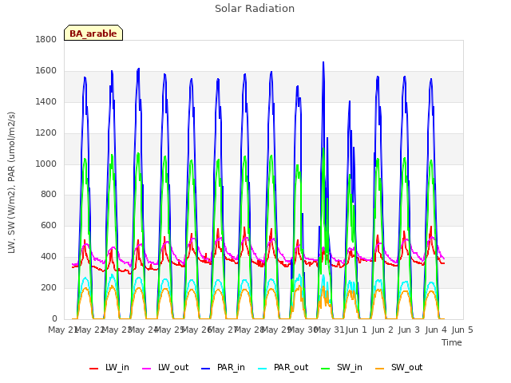Click the orange SW_out legend swatch
This screenshot has width=511, height=383.
pos(380,369)
